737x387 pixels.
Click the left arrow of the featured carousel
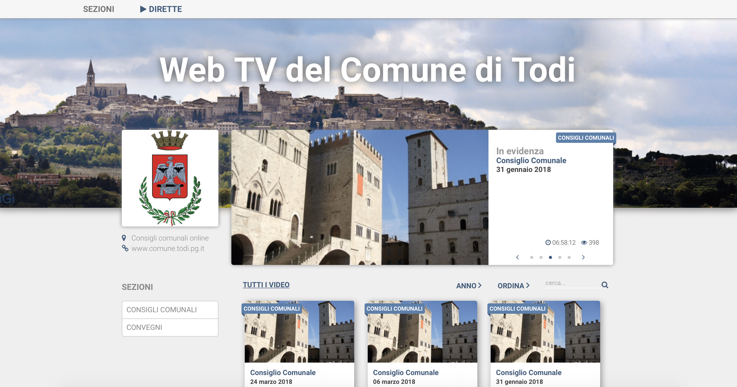[x=518, y=257]
